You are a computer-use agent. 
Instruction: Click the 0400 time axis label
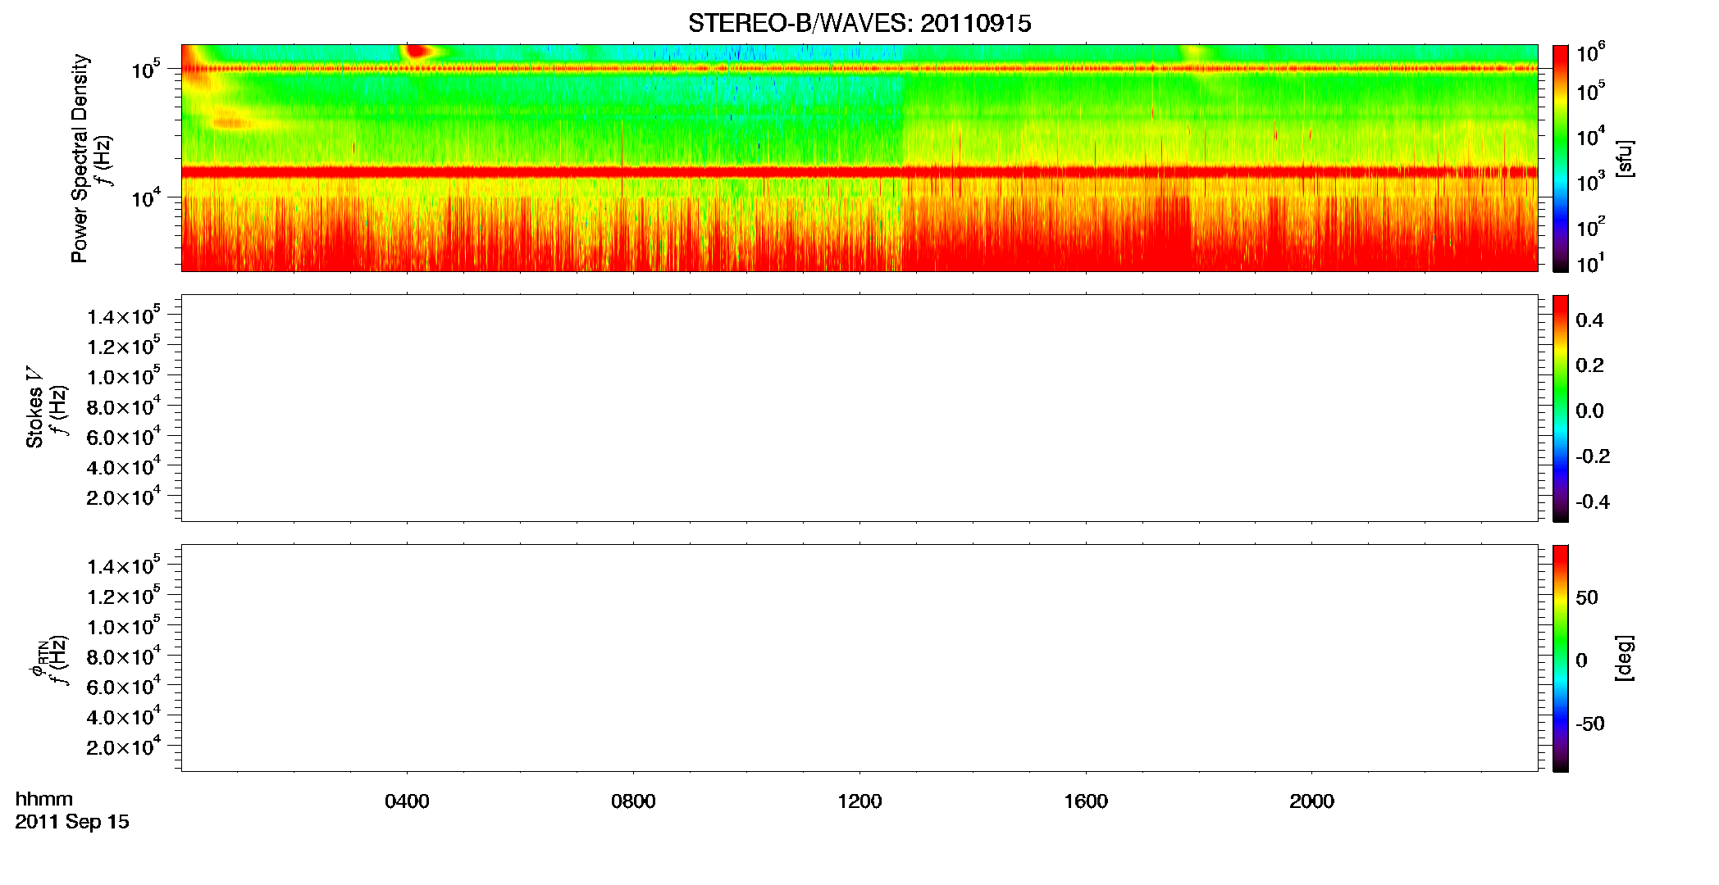point(407,801)
